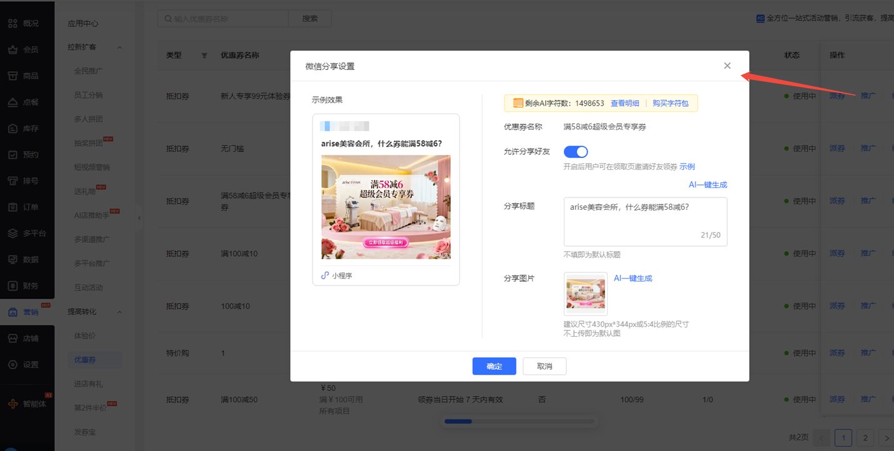Open the 点餐 ordering icon
This screenshot has width=894, height=451.
[x=13, y=102]
